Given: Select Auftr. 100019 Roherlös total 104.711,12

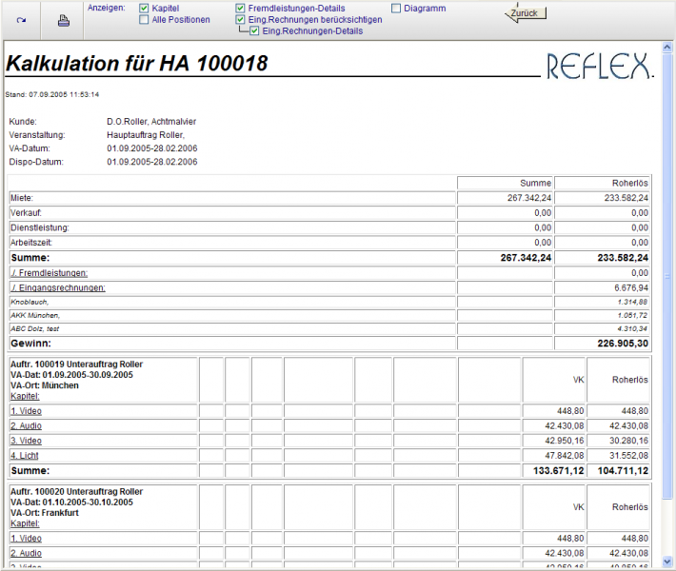Looking at the screenshot, I should click(623, 470).
